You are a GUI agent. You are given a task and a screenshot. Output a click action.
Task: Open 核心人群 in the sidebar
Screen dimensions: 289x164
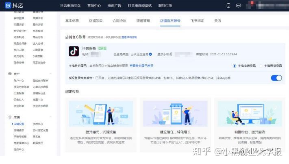[19, 50]
